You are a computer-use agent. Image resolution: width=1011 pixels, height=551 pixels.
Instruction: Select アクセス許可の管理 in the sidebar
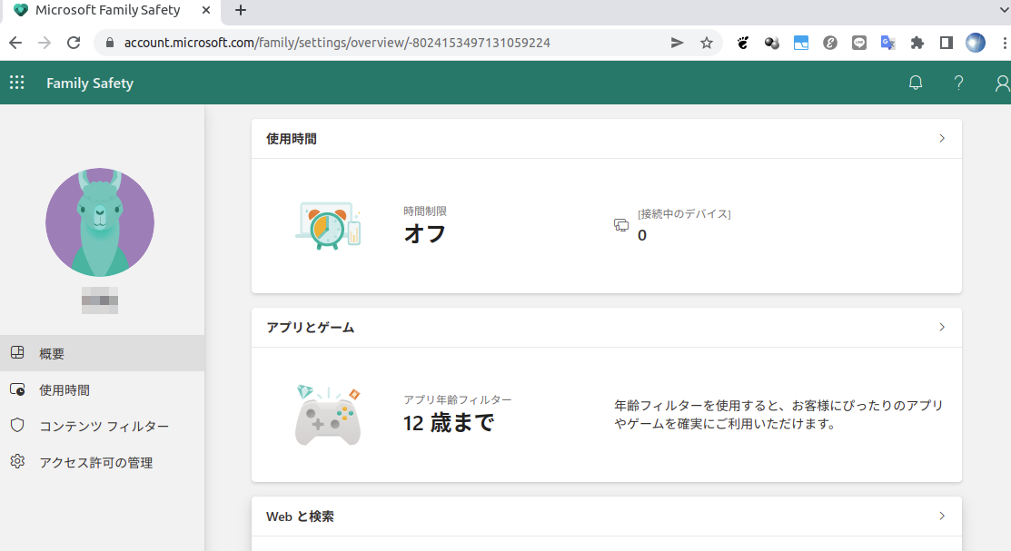pyautogui.click(x=102, y=462)
